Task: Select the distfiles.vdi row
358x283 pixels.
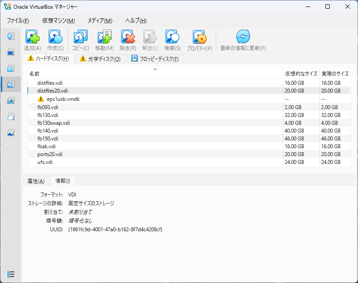Action: pos(189,83)
